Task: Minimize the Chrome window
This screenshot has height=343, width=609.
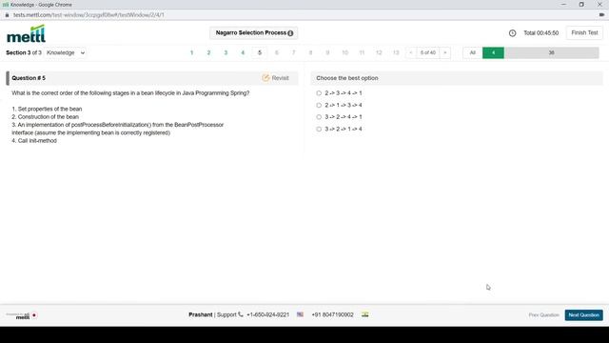Action: (x=563, y=4)
